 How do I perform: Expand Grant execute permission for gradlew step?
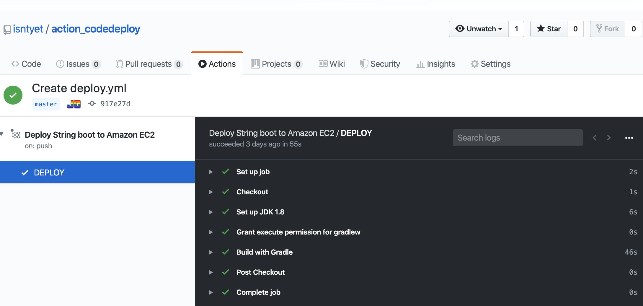click(211, 232)
